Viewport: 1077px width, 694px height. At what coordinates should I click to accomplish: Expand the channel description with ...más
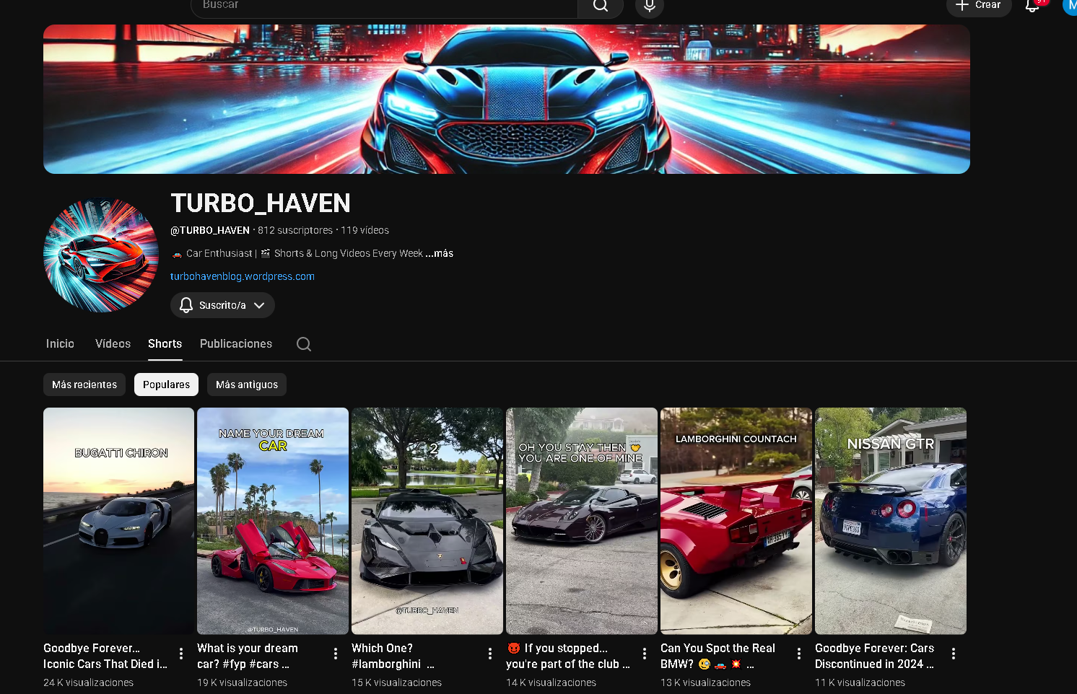(x=440, y=253)
